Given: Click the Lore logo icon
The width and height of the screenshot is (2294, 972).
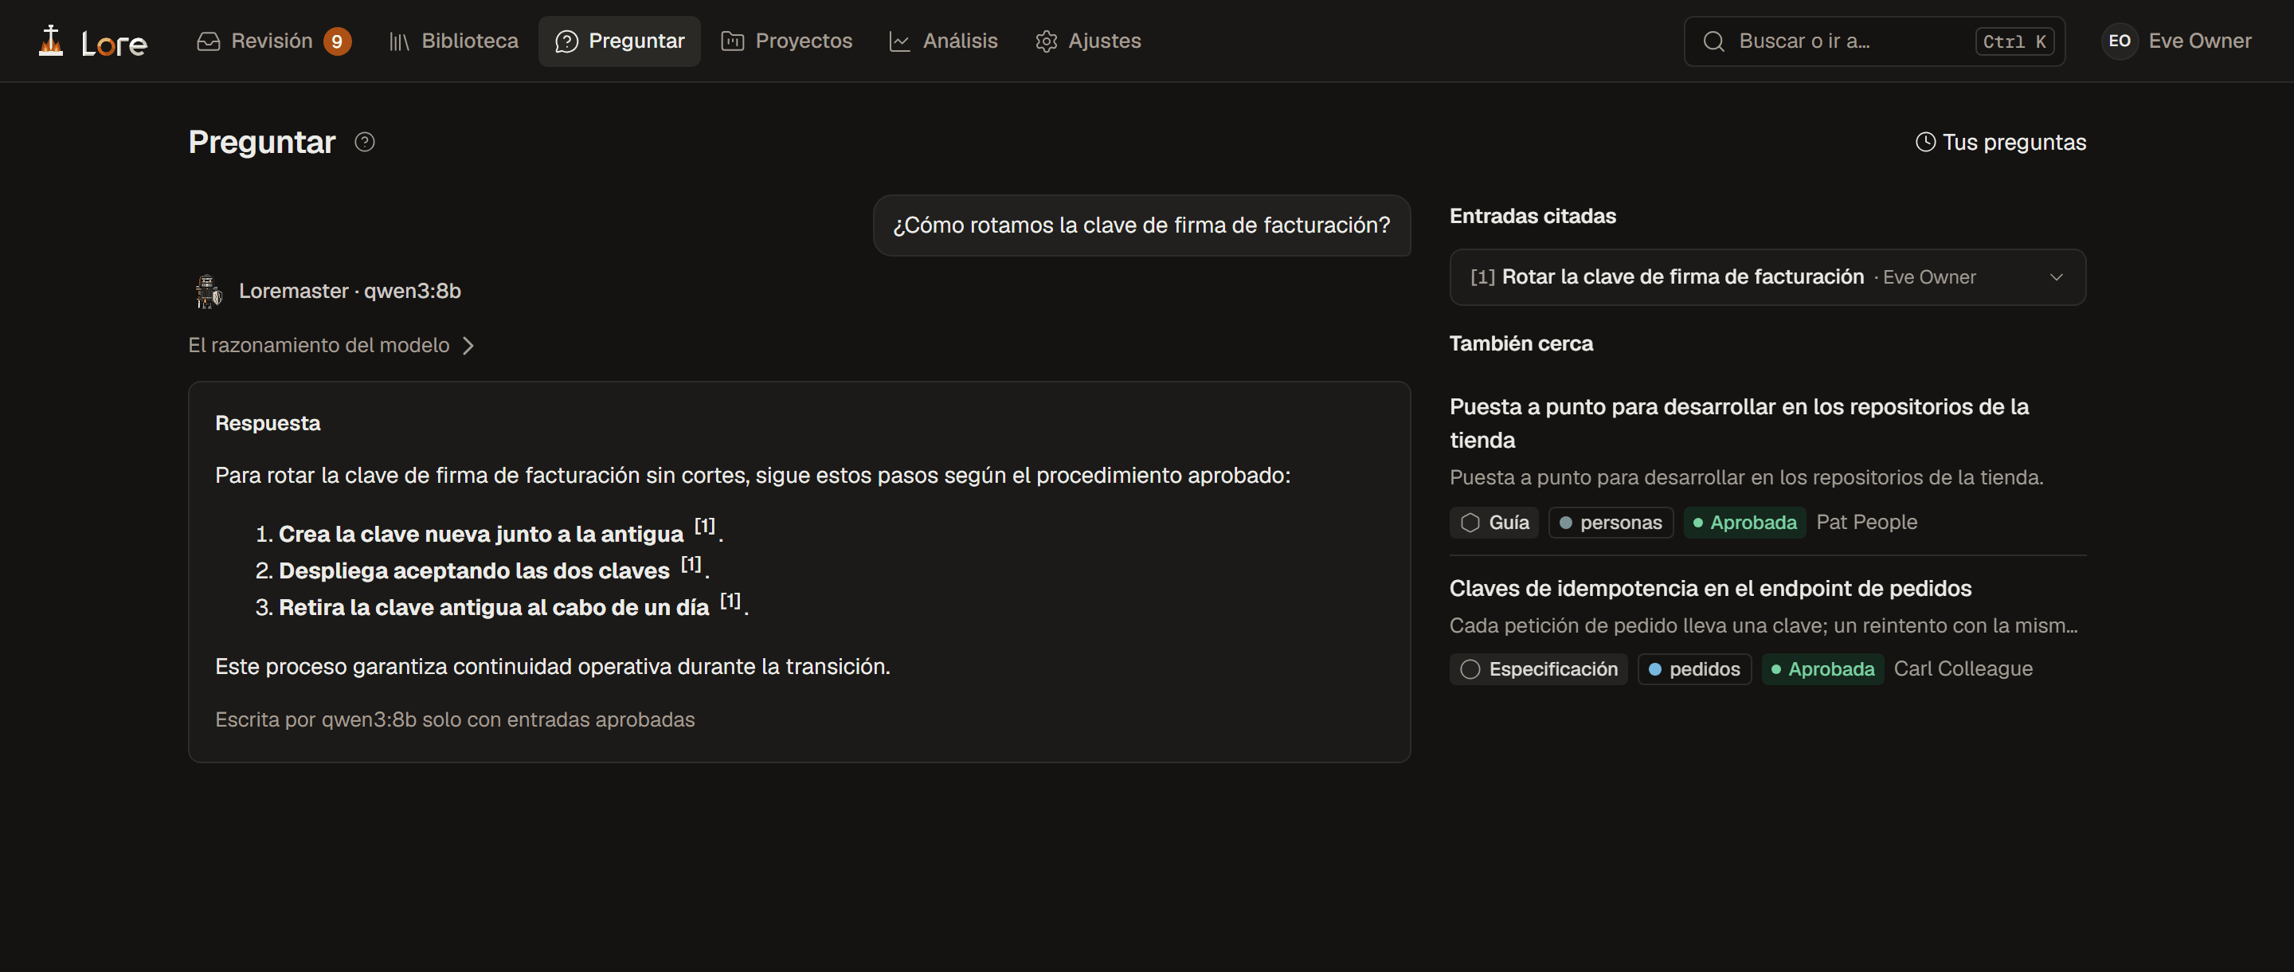Looking at the screenshot, I should tap(51, 41).
